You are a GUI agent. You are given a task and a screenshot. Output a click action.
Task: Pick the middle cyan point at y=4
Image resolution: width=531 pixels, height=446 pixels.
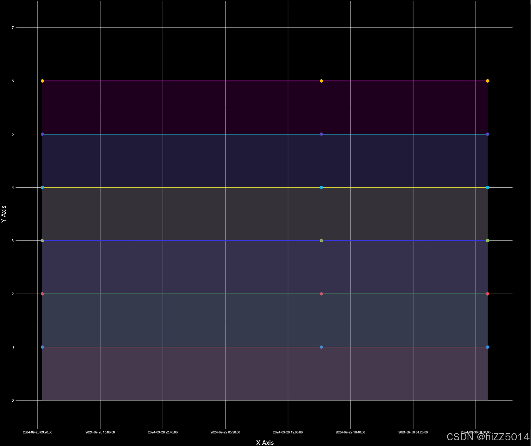321,188
